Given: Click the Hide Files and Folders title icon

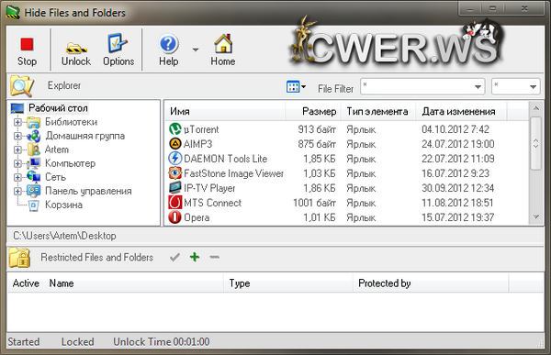Looking at the screenshot, I should tap(13, 13).
